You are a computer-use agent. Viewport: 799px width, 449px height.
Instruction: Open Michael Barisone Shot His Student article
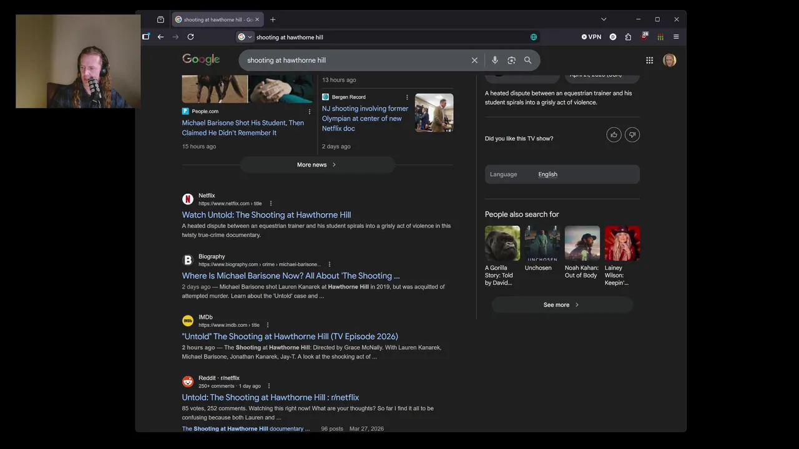tap(243, 128)
